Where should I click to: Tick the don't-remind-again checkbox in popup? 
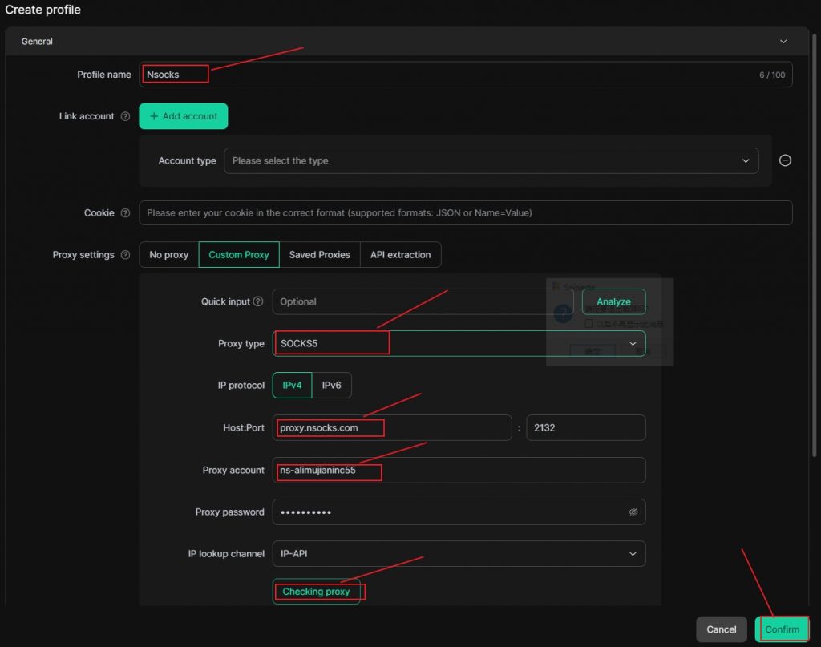589,322
